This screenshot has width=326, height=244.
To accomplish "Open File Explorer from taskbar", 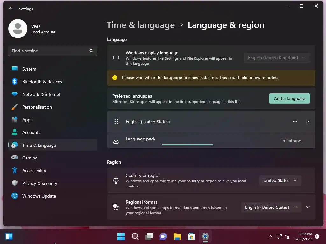I will pos(177,236).
